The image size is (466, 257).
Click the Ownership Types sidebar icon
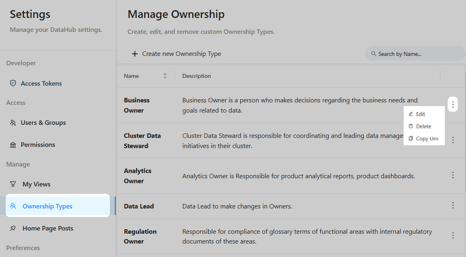coord(13,206)
